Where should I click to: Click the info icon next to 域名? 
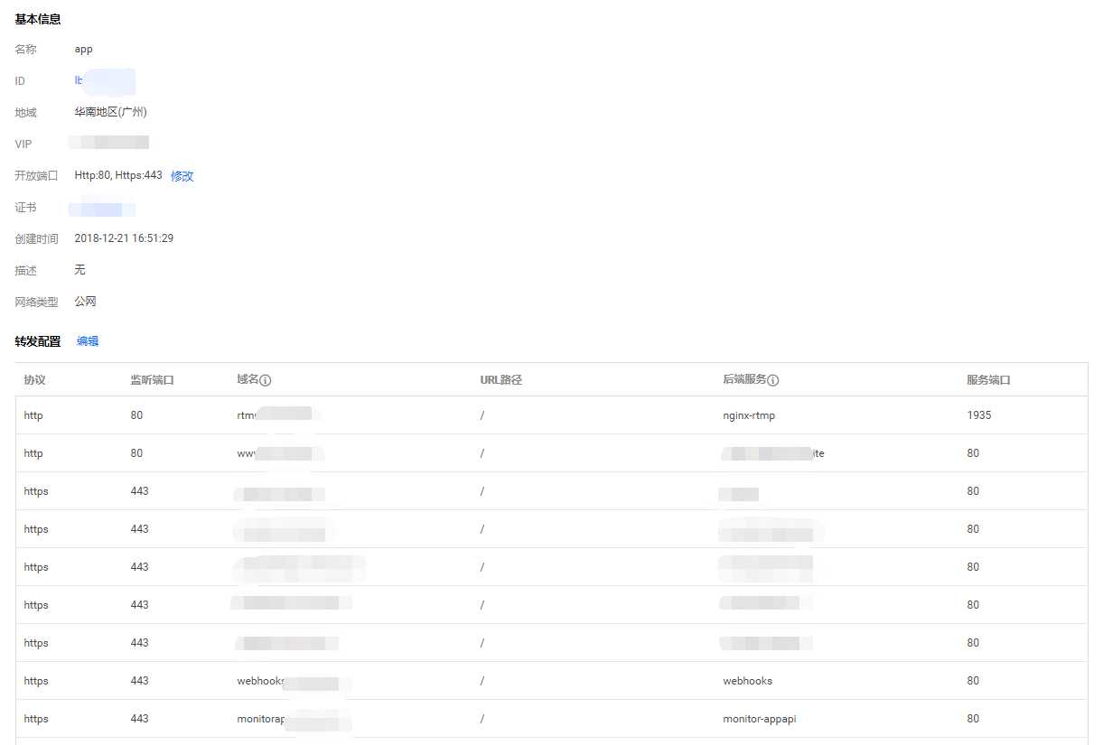point(266,380)
